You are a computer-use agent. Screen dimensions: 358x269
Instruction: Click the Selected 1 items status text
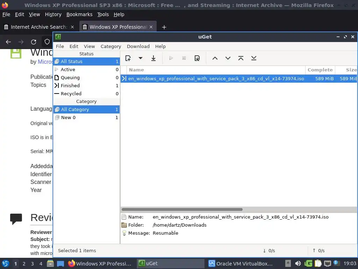tap(77, 251)
